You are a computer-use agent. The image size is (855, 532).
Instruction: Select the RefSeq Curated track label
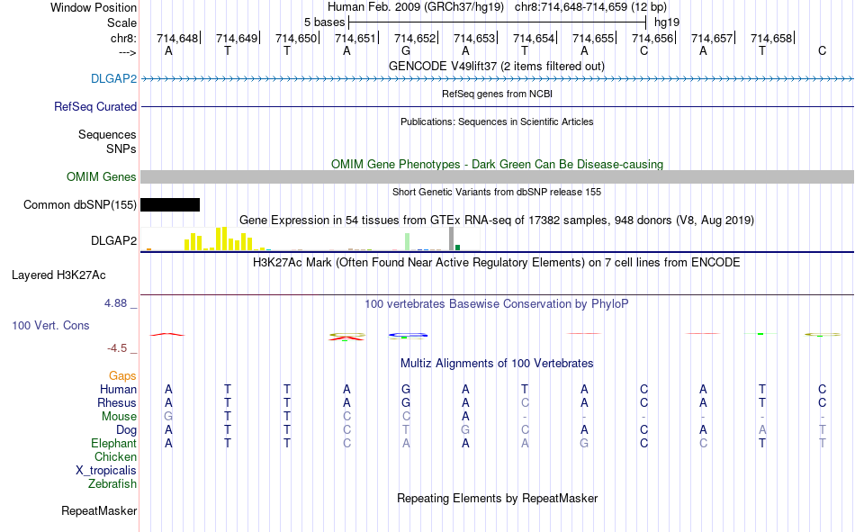pos(94,106)
